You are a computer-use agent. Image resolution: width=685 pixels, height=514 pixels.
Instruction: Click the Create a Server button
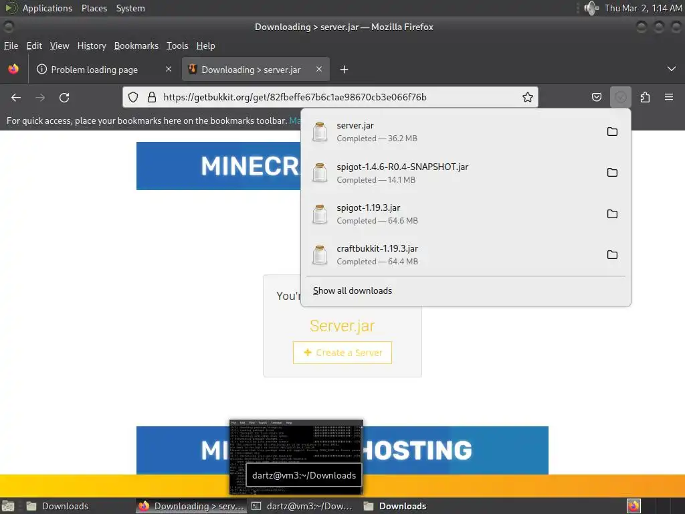[342, 353]
